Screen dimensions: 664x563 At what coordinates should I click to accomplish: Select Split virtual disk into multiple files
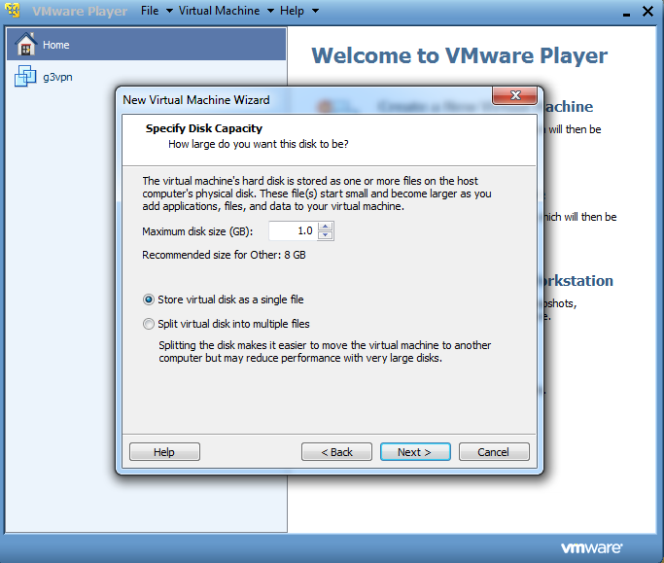149,324
